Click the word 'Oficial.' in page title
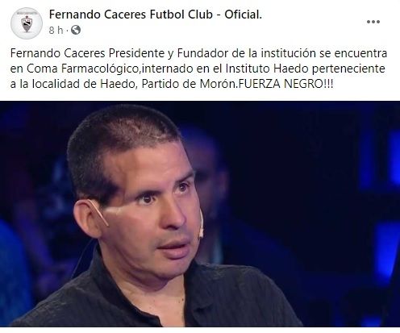 244,15
